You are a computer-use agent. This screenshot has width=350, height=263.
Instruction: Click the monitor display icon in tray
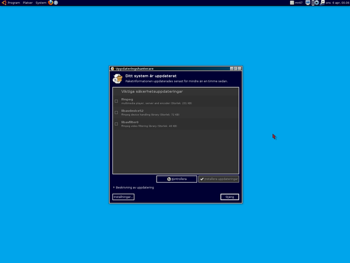click(308, 3)
